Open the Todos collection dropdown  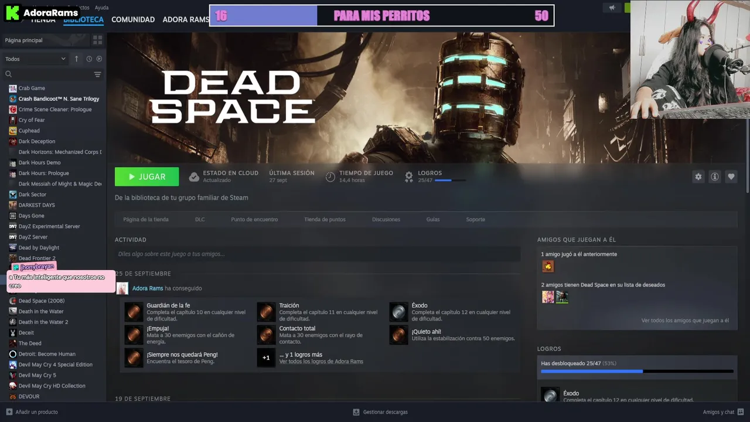[x=35, y=59]
